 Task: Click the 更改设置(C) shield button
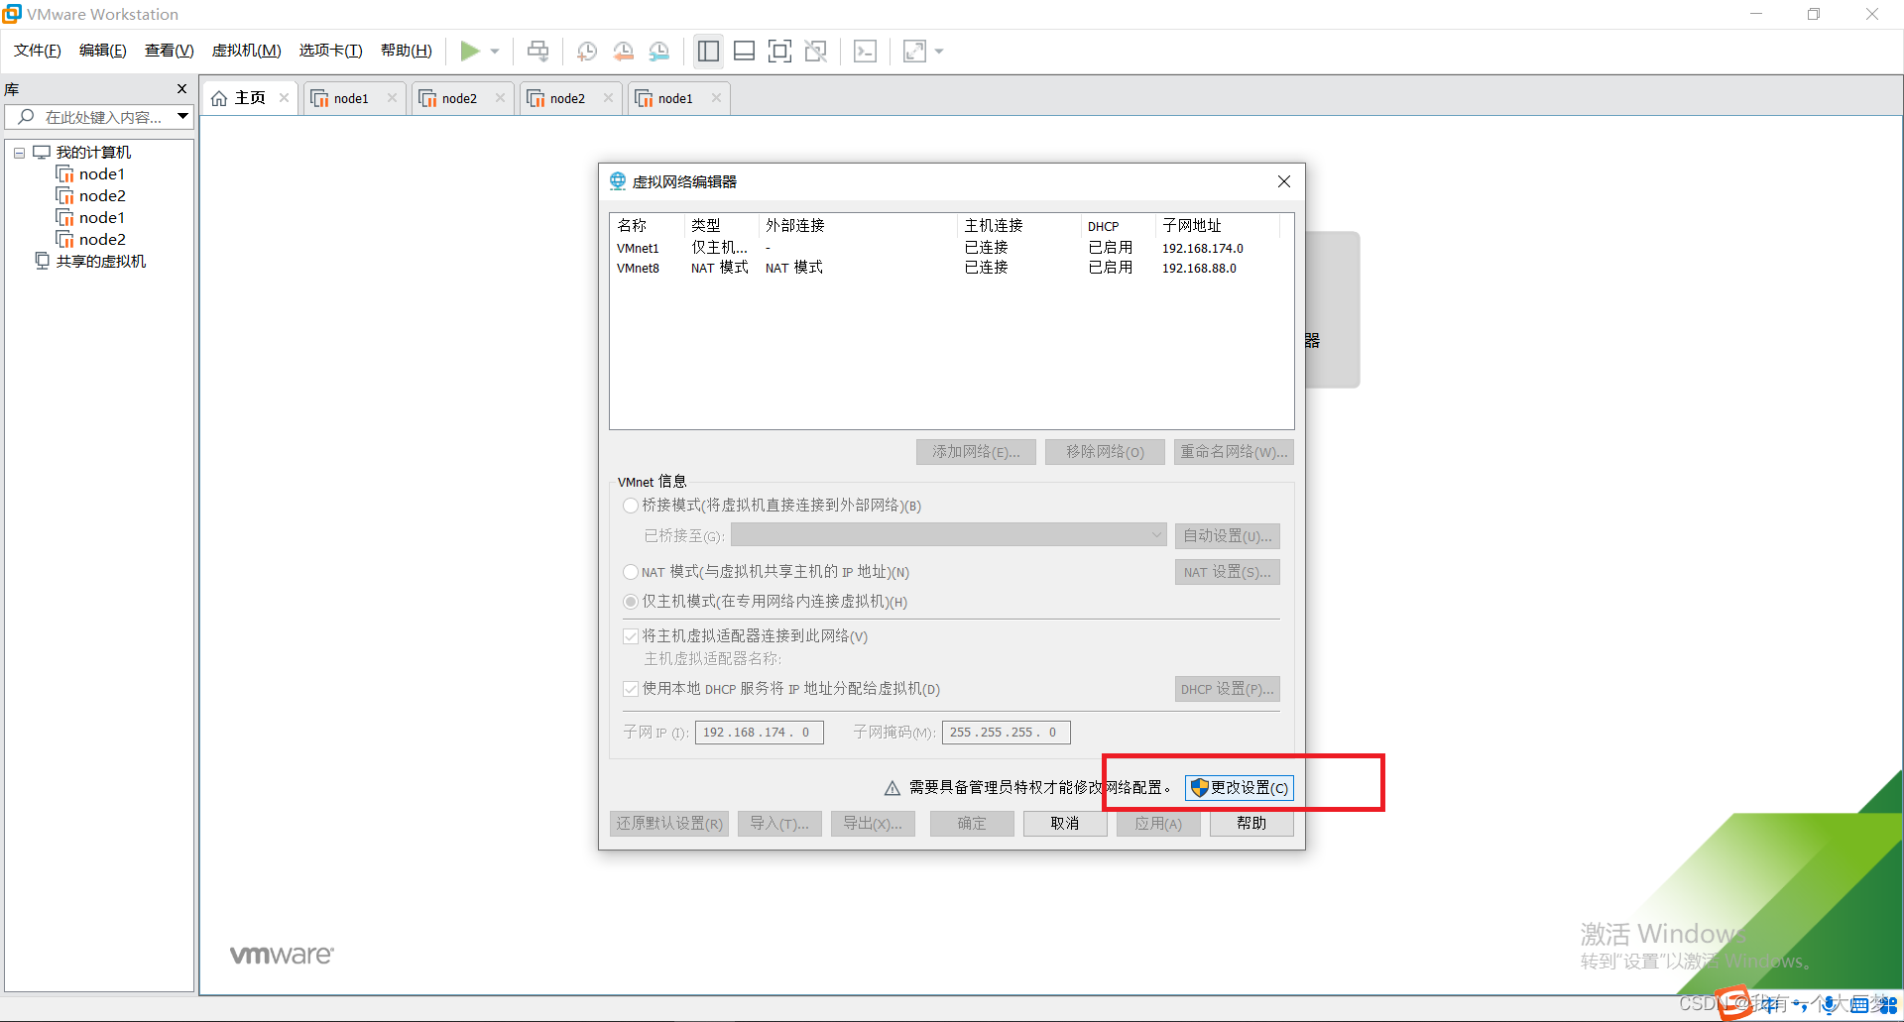(x=1240, y=788)
